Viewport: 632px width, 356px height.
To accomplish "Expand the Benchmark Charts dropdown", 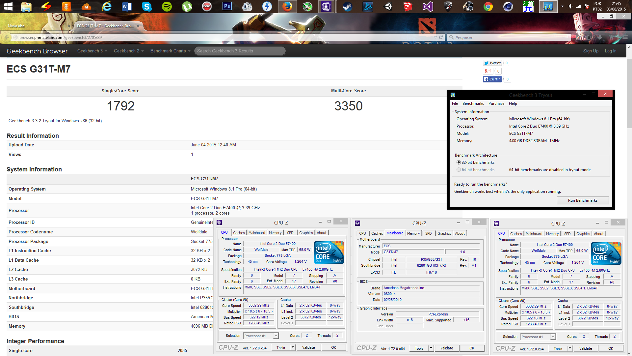I will coord(170,51).
